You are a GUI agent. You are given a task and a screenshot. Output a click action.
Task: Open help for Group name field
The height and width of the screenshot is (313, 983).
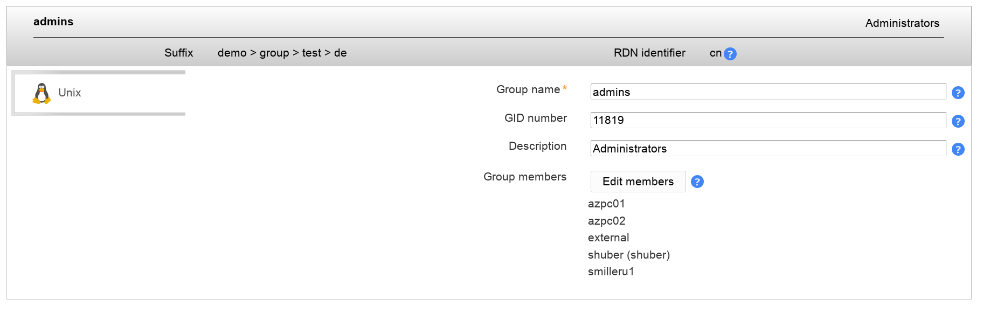pyautogui.click(x=958, y=93)
